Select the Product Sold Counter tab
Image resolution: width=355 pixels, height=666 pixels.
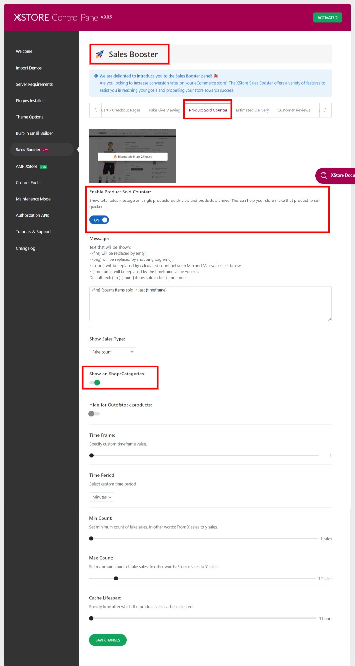[x=208, y=110]
